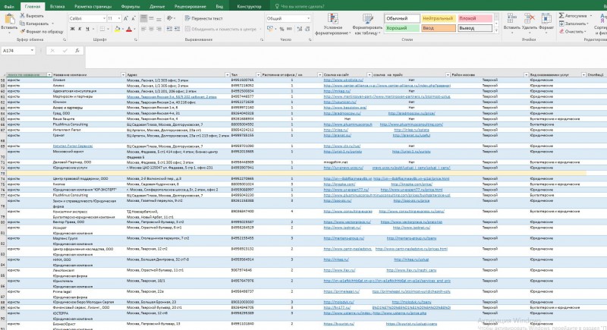The height and width of the screenshot is (330, 607).
Task: Decrease font size with the smaller A icon
Action: click(x=134, y=18)
